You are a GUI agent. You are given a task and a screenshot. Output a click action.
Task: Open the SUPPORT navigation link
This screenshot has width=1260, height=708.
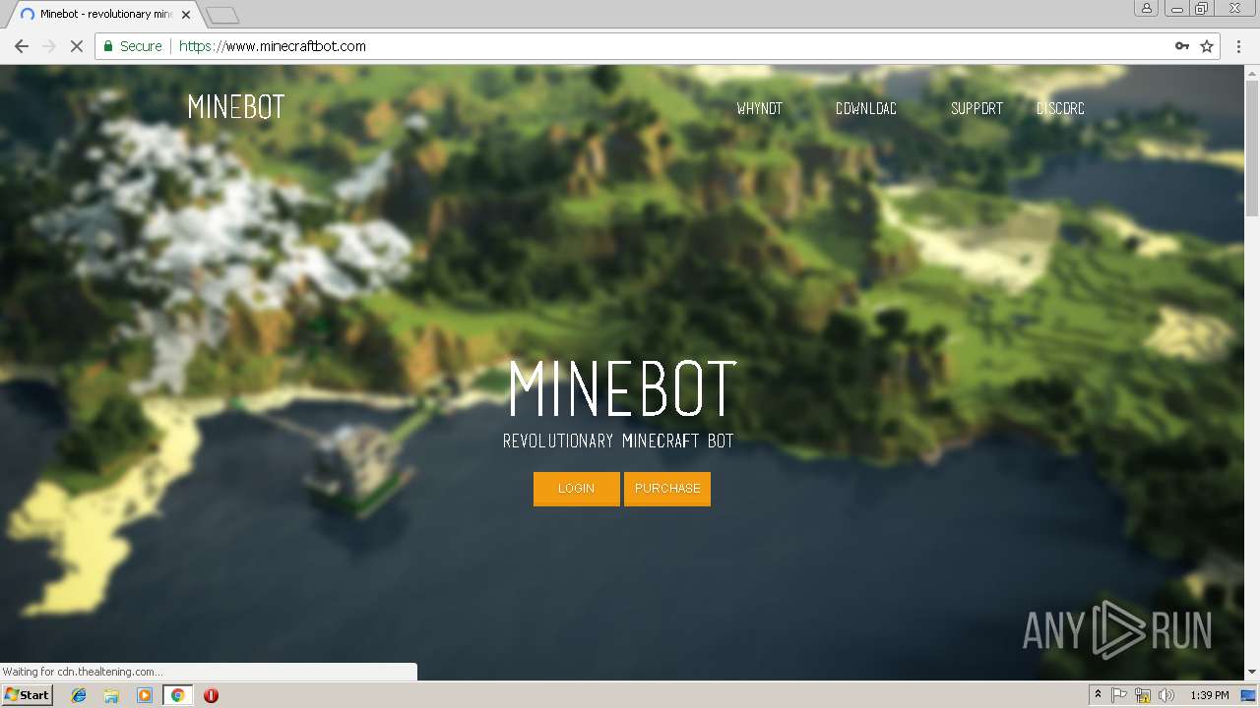976,109
